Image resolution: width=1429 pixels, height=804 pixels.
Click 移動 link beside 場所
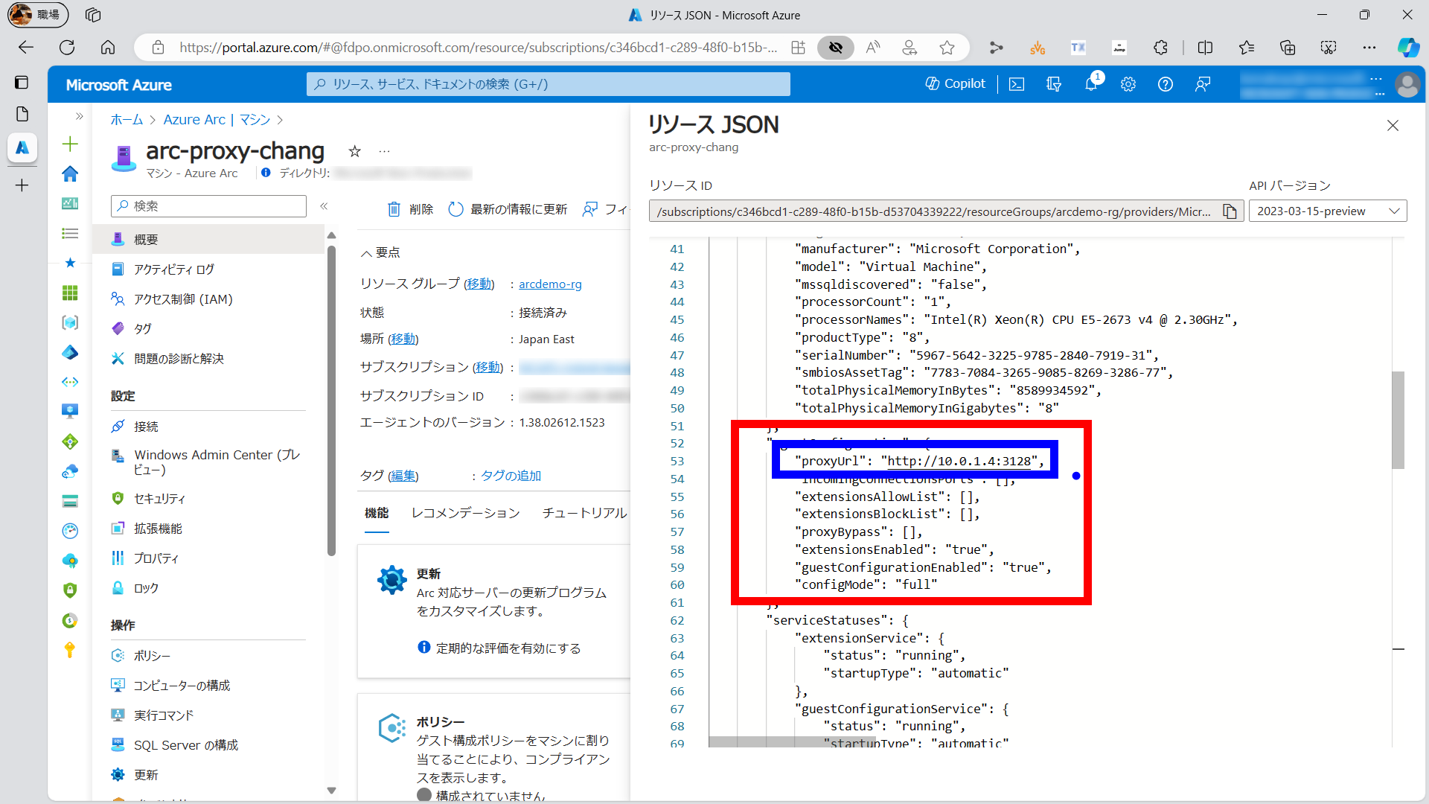coord(403,339)
